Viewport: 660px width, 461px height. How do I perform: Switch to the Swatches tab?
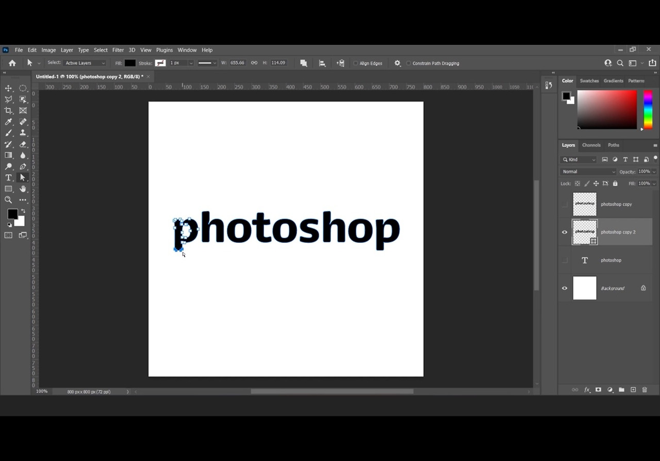[589, 81]
